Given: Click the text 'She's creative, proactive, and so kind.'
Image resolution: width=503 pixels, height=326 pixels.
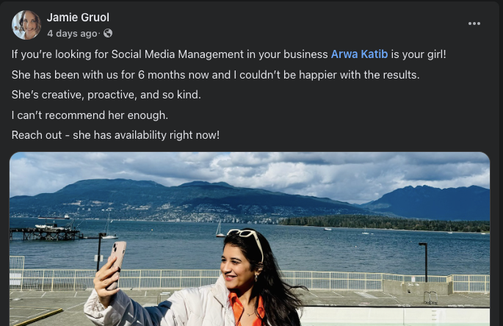Looking at the screenshot, I should click(x=106, y=95).
